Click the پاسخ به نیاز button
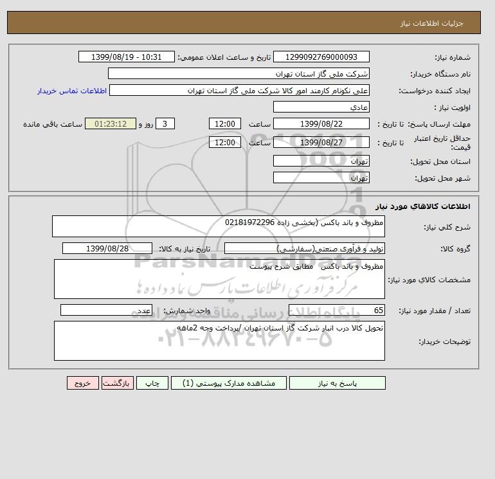Viewport: 495px width, 479px height. coord(337,383)
